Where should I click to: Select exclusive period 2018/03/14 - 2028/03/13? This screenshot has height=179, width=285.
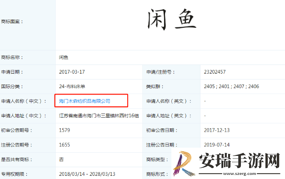click(x=87, y=174)
